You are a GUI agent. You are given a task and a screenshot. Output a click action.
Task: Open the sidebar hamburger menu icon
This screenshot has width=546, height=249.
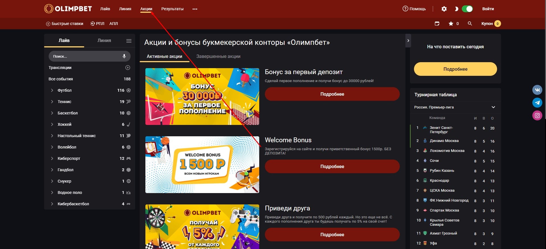[x=129, y=41]
